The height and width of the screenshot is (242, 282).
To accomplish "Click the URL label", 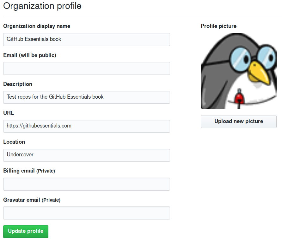I will click(x=9, y=113).
